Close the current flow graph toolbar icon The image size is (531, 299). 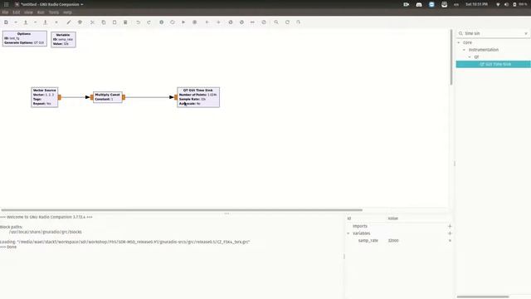(x=56, y=22)
